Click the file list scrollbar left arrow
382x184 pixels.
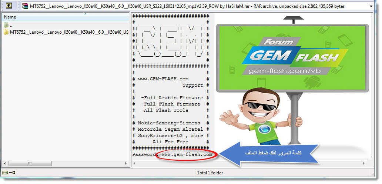[5, 163]
